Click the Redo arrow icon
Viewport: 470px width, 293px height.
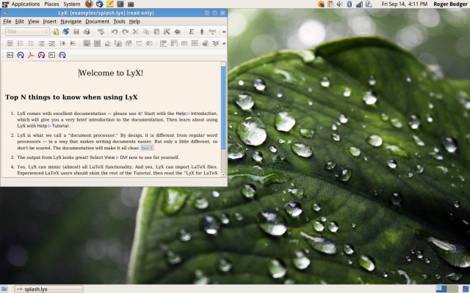click(125, 31)
